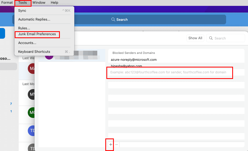The width and height of the screenshot is (248, 151).
Task: Click the preferences Search field beside Show All
Action: [226, 38]
